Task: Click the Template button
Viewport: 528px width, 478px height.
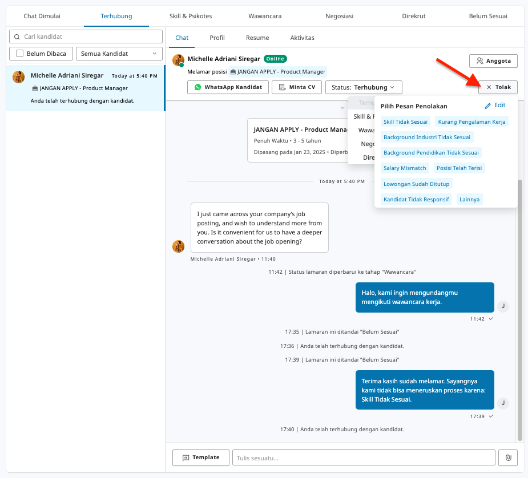Action: click(x=201, y=457)
